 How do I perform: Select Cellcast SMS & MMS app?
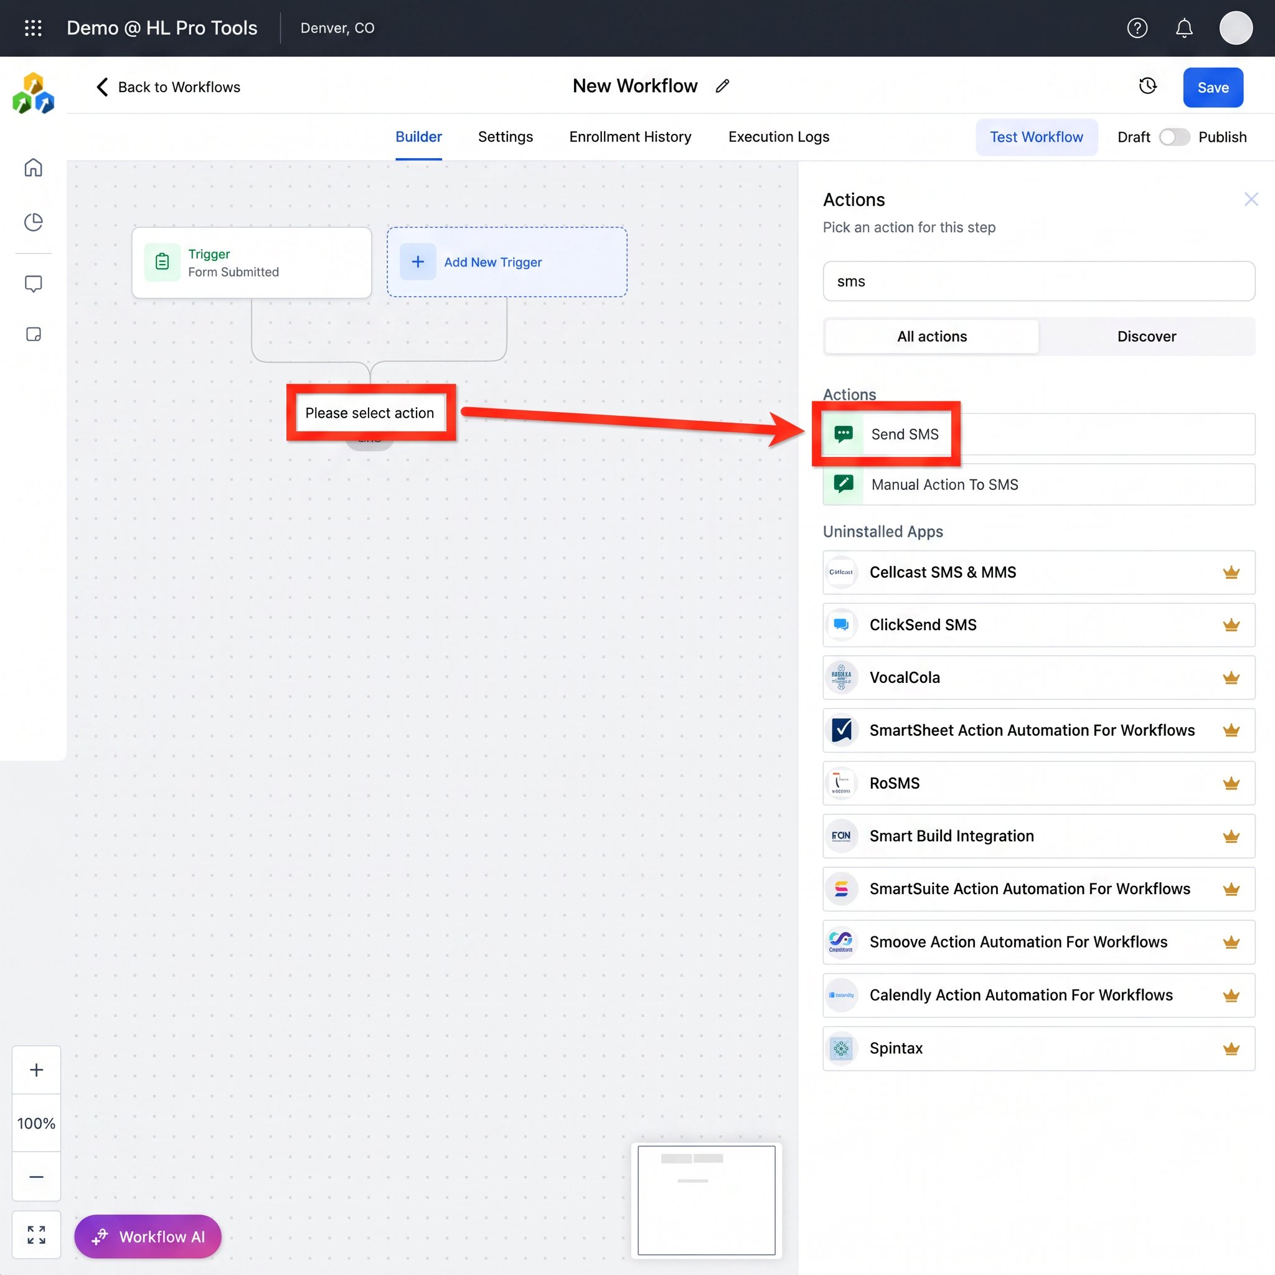click(x=1039, y=572)
